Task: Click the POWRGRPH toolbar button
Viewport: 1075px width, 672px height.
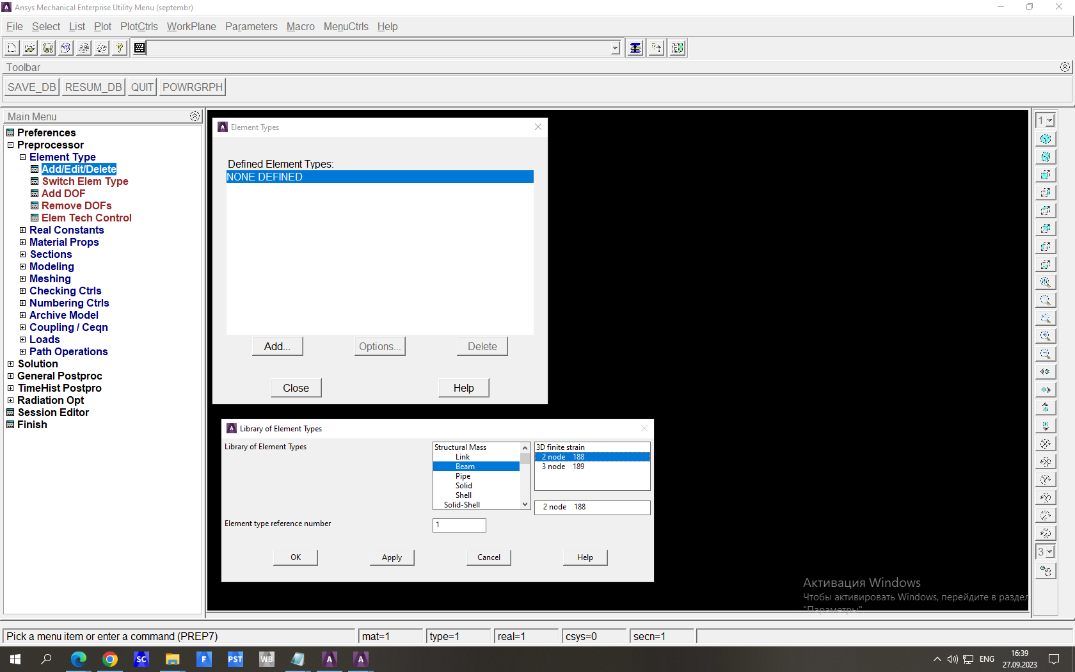Action: (193, 87)
